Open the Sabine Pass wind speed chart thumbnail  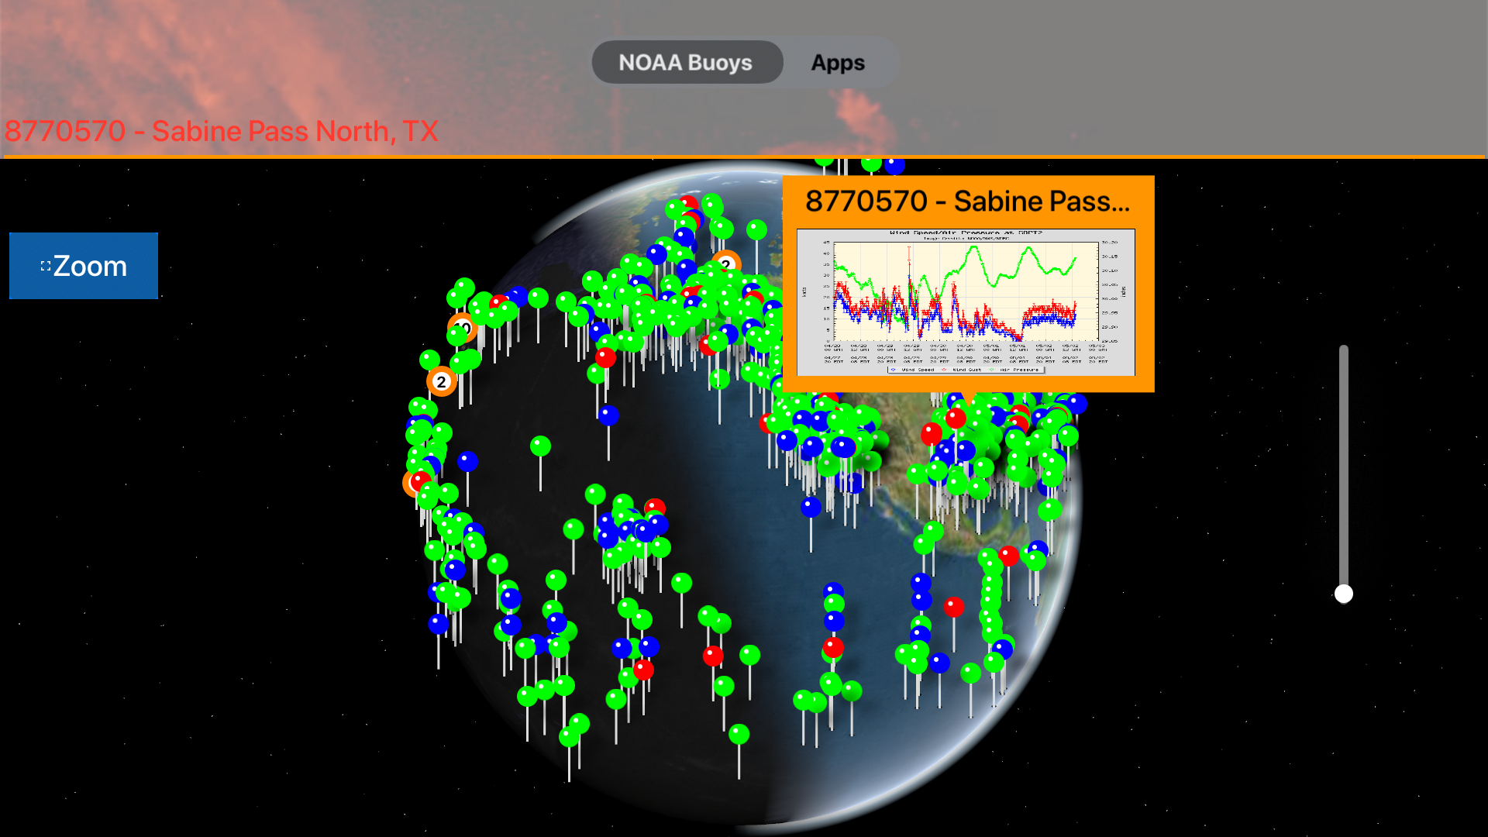966,302
